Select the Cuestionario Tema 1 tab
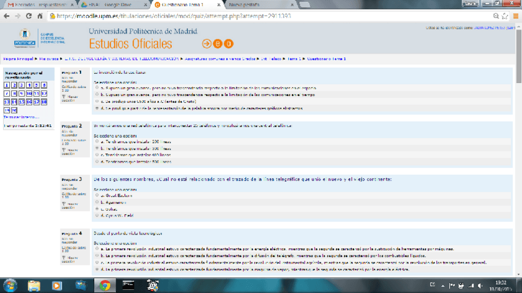The height and width of the screenshot is (293, 522). coord(187,5)
